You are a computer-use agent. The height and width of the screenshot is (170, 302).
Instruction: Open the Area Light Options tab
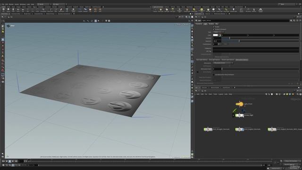[x=214, y=60]
